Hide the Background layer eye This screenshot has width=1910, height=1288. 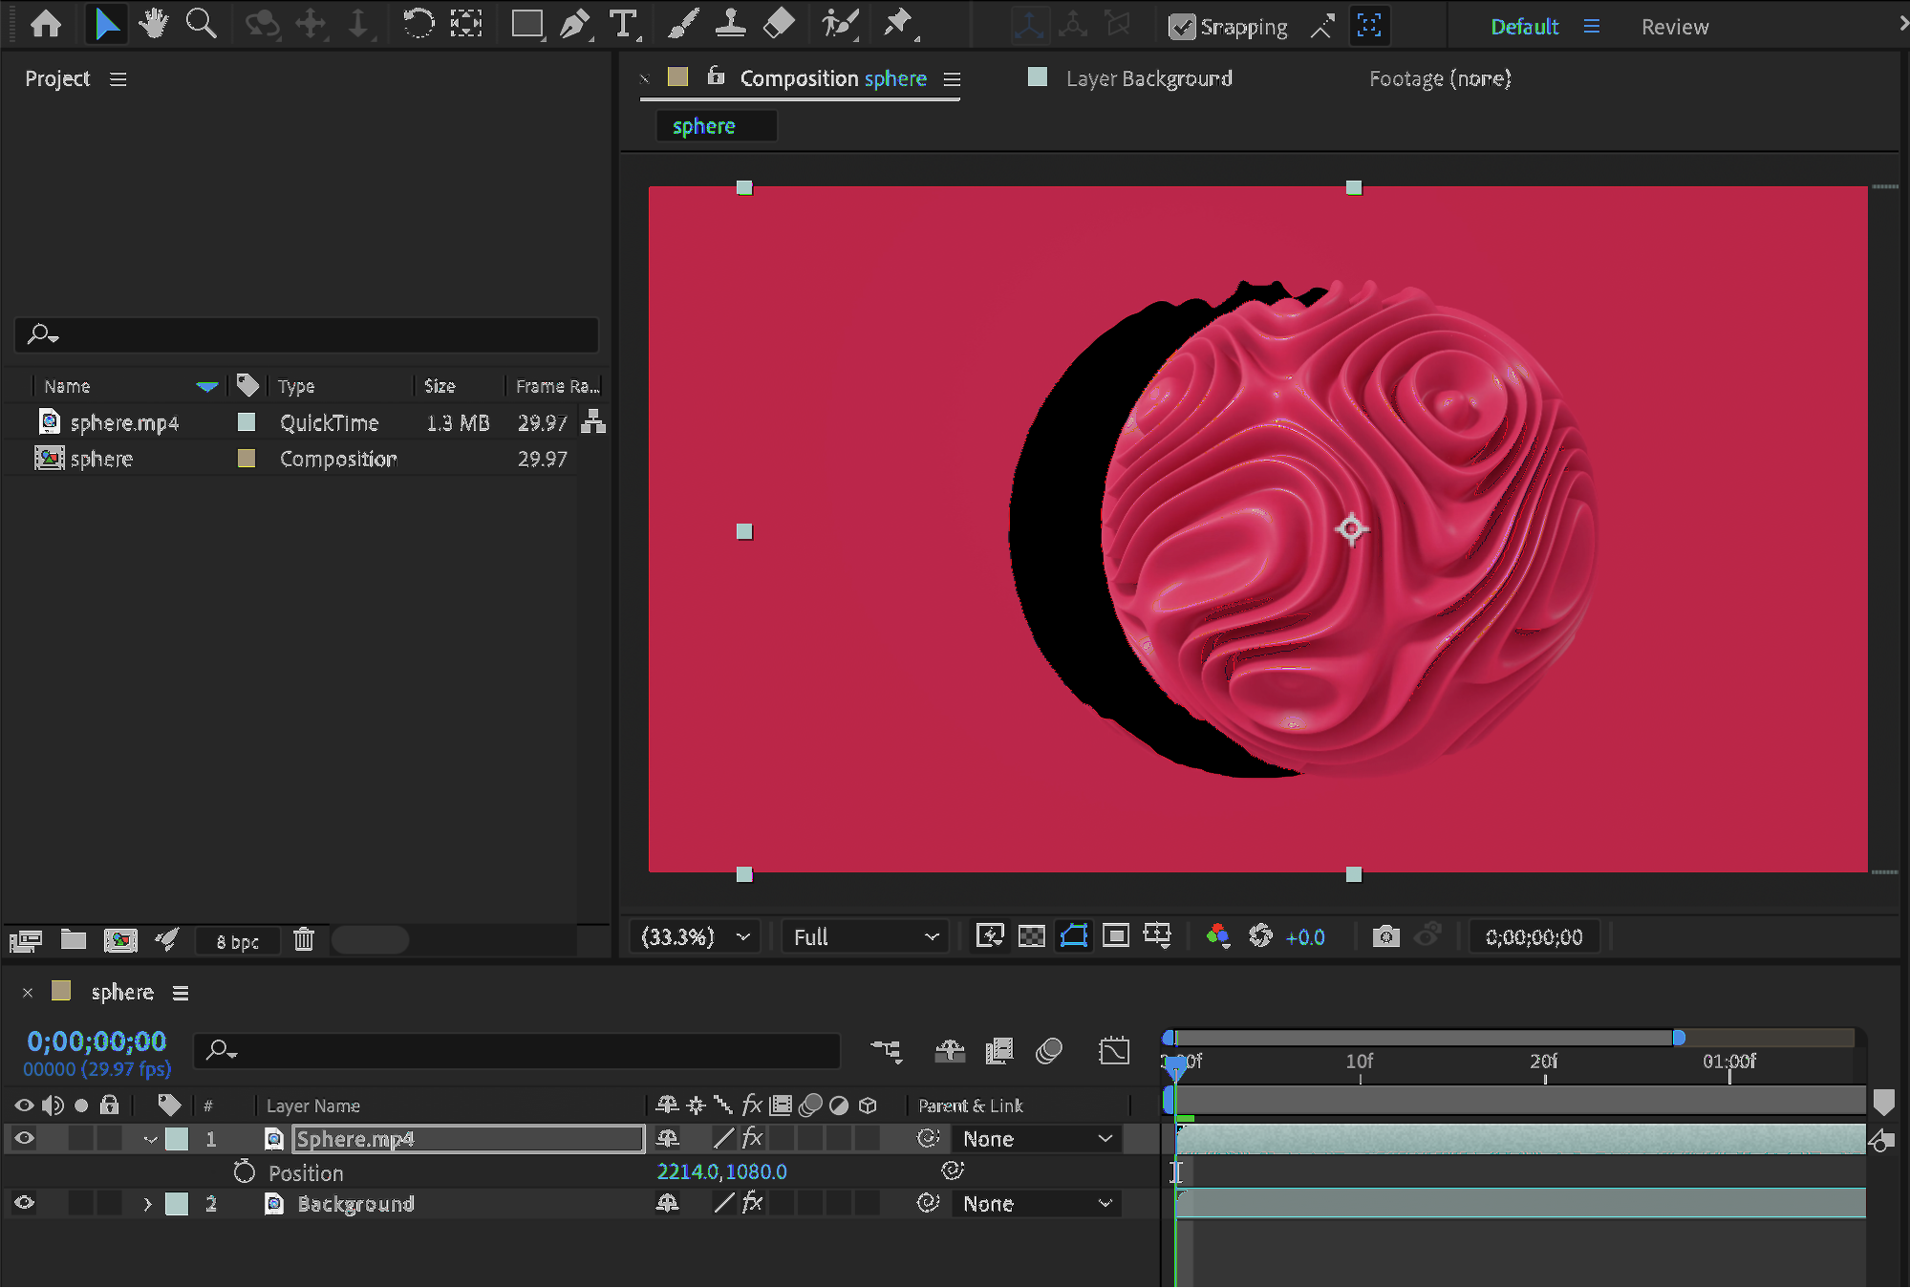pos(25,1203)
